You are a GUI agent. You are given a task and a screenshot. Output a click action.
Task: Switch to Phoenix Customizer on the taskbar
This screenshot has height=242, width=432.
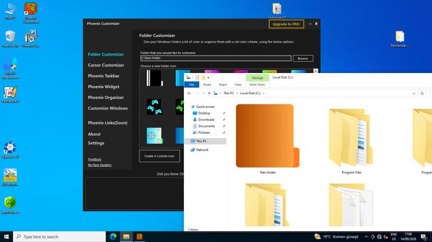tap(139, 236)
